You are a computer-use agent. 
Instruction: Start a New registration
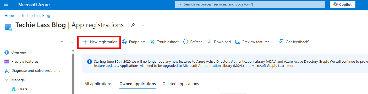100,42
